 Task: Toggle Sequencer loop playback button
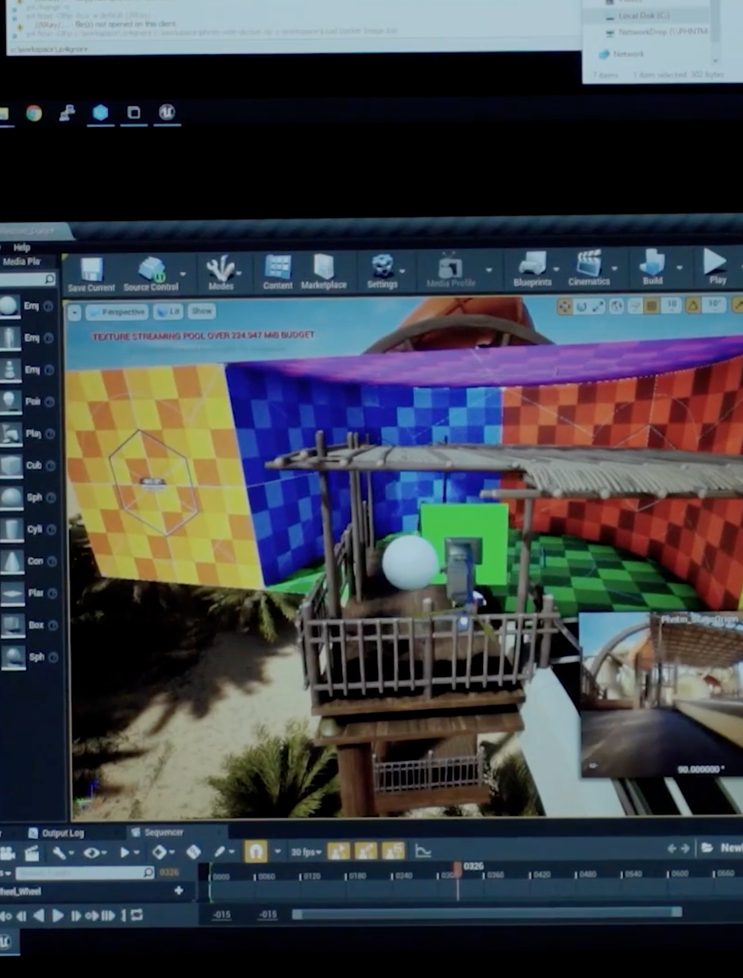137,915
